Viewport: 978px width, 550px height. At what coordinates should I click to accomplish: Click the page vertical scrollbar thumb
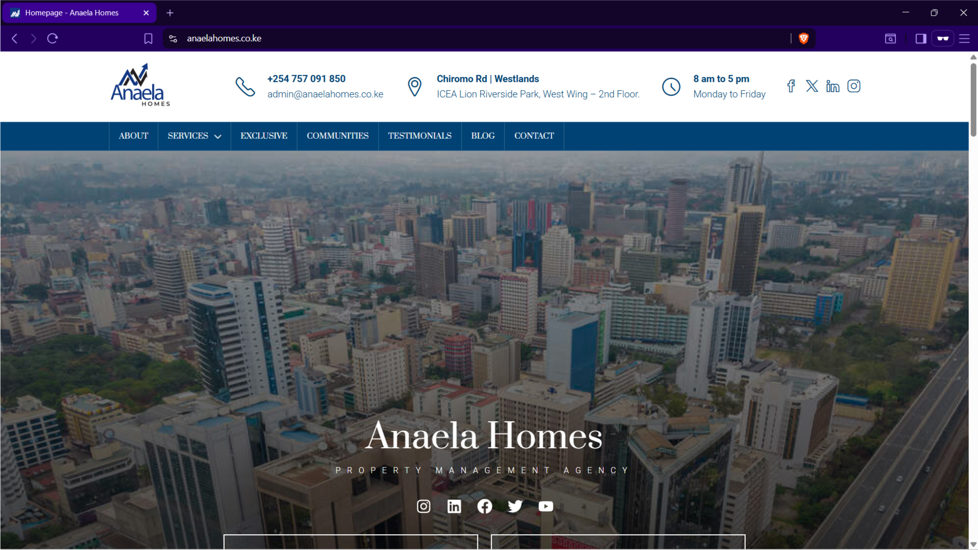[973, 99]
